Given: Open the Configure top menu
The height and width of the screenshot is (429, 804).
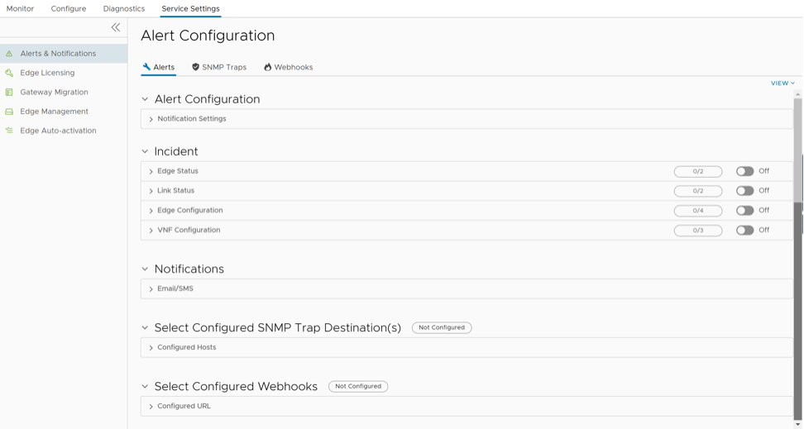Looking at the screenshot, I should click(x=69, y=8).
